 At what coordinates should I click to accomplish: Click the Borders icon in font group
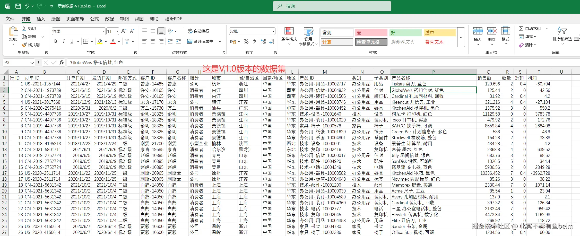86,41
